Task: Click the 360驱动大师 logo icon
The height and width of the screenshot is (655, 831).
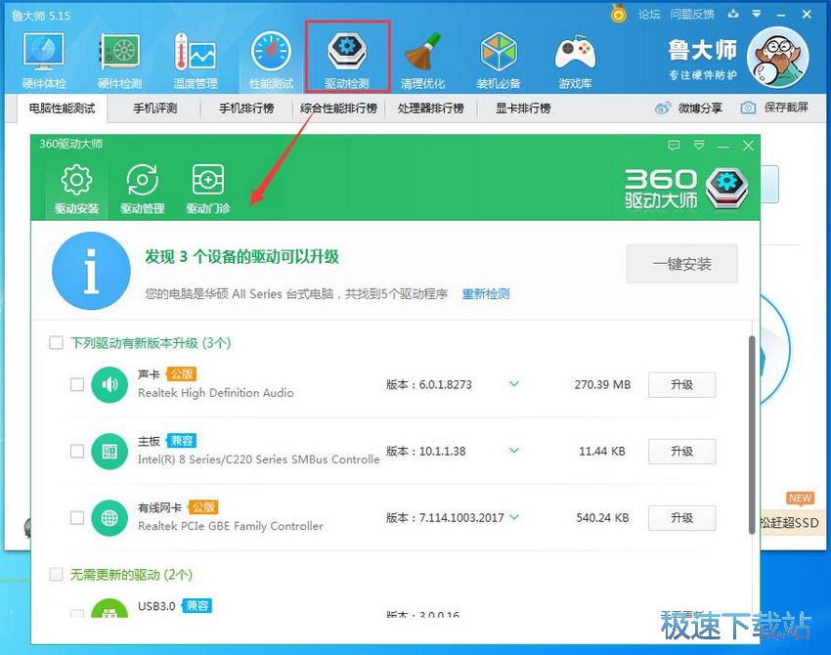Action: (x=726, y=188)
